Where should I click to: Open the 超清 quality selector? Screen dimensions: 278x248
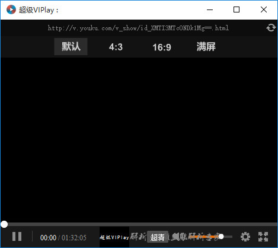tap(158, 237)
